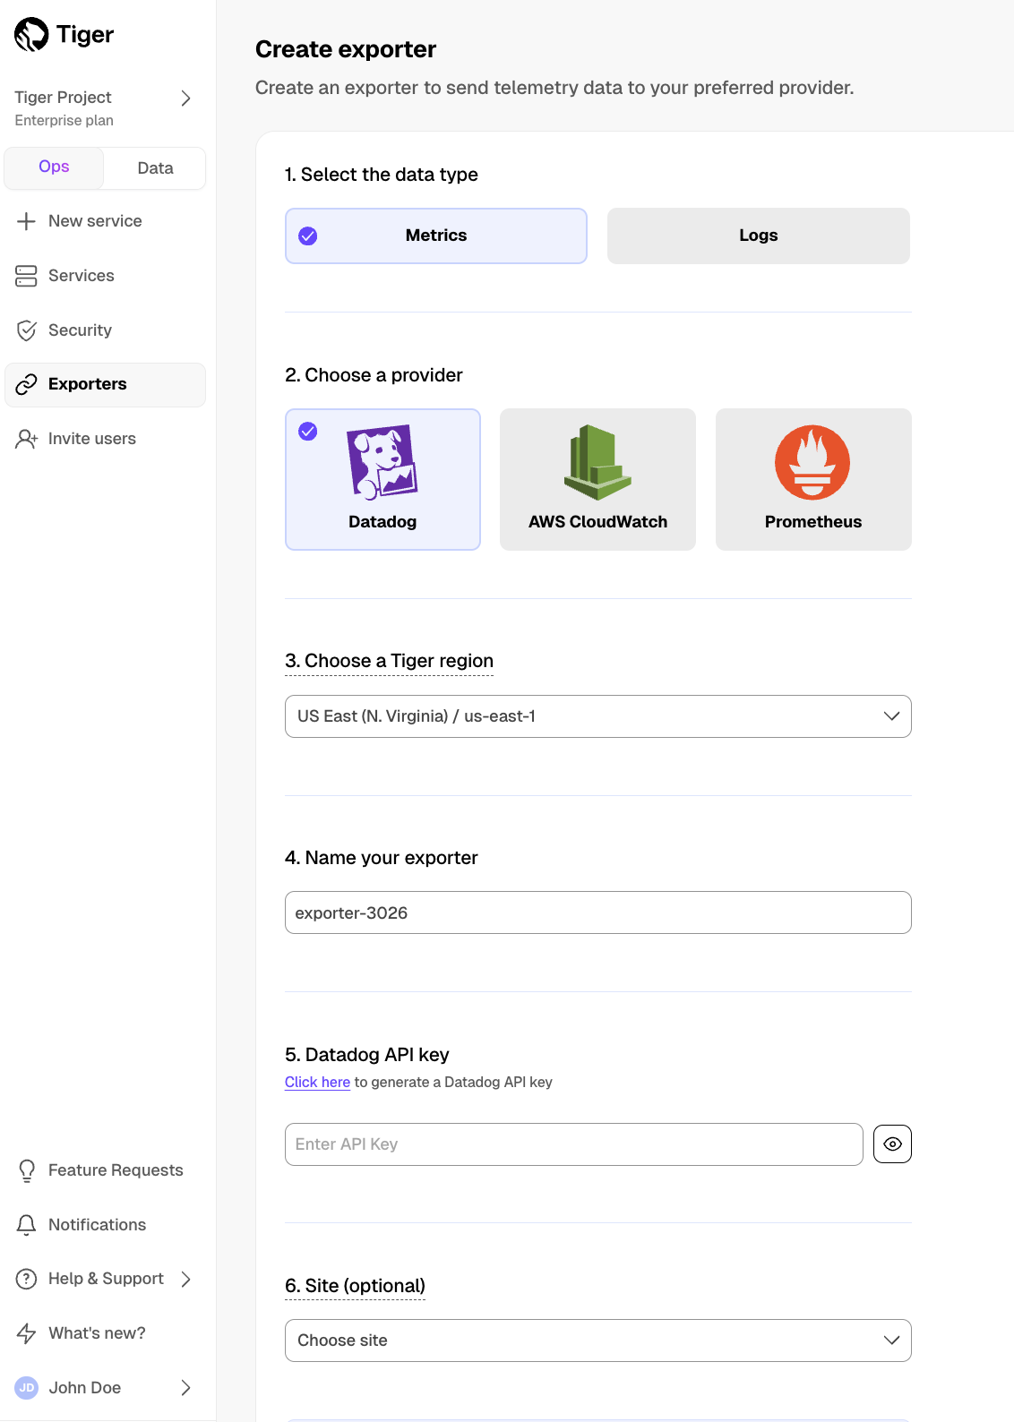Open New service menu item
Screen dimensions: 1014x1422
(x=106, y=221)
